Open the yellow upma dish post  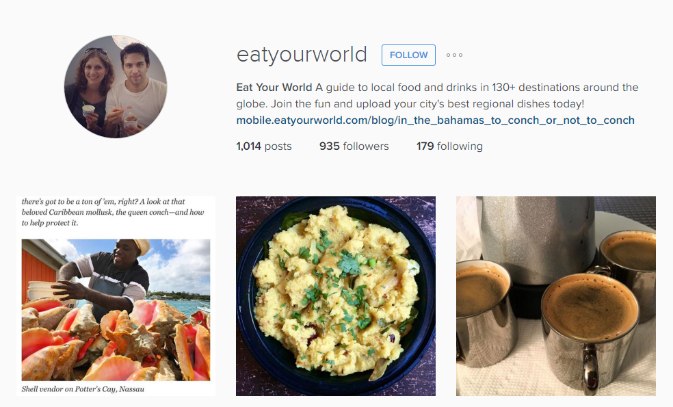coord(336,296)
